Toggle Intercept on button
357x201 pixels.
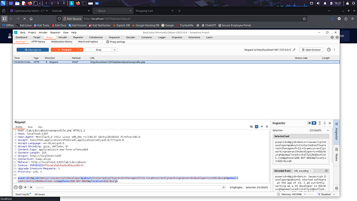point(33,49)
